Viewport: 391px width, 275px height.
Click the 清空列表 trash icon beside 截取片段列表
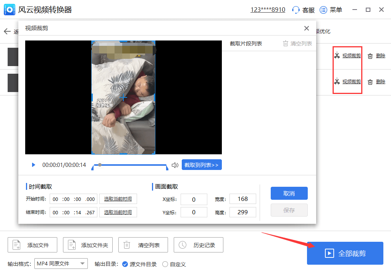tap(286, 43)
